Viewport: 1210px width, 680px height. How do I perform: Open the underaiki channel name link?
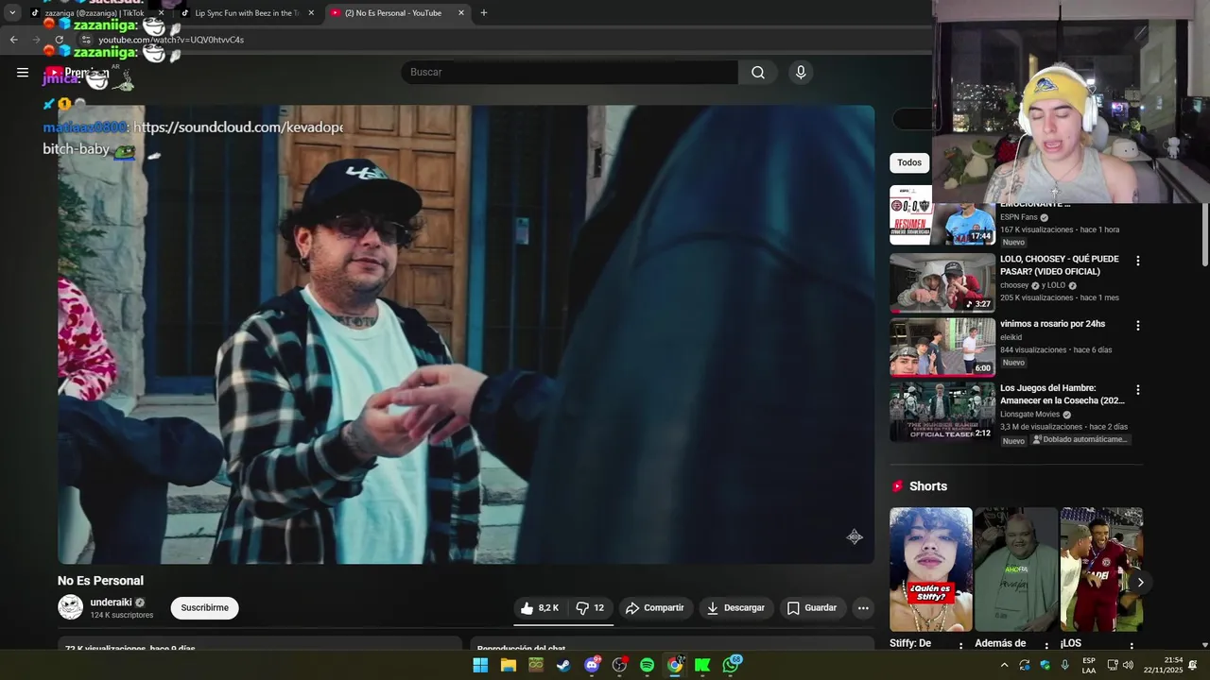(x=111, y=603)
